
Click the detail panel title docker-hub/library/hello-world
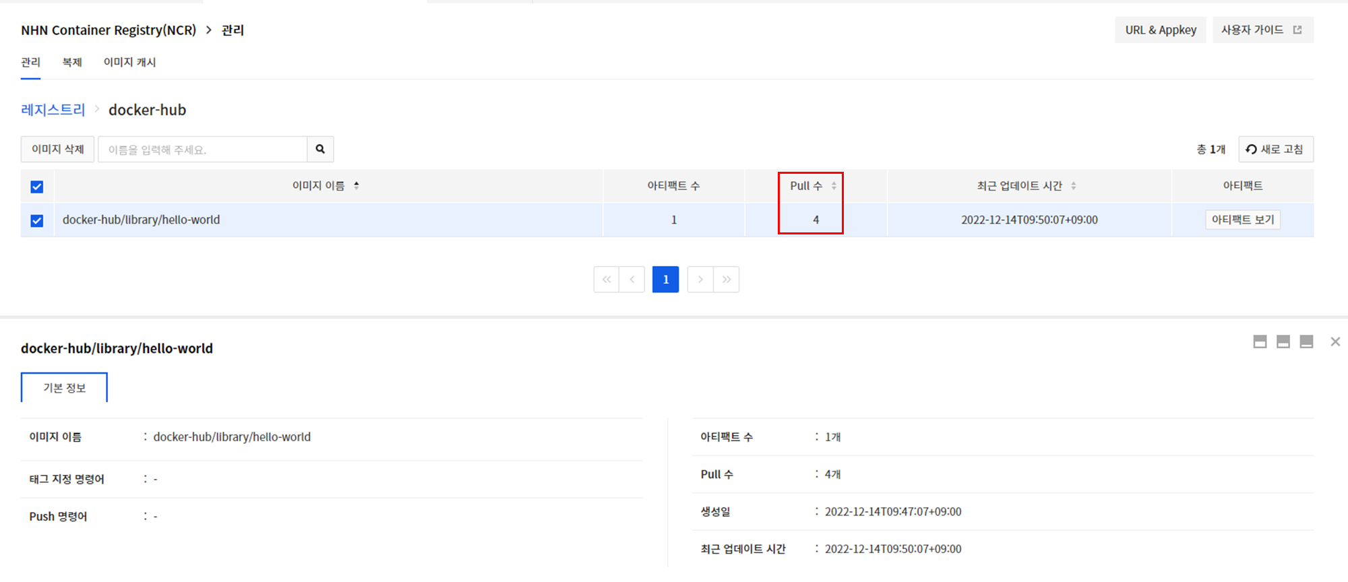pyautogui.click(x=117, y=348)
